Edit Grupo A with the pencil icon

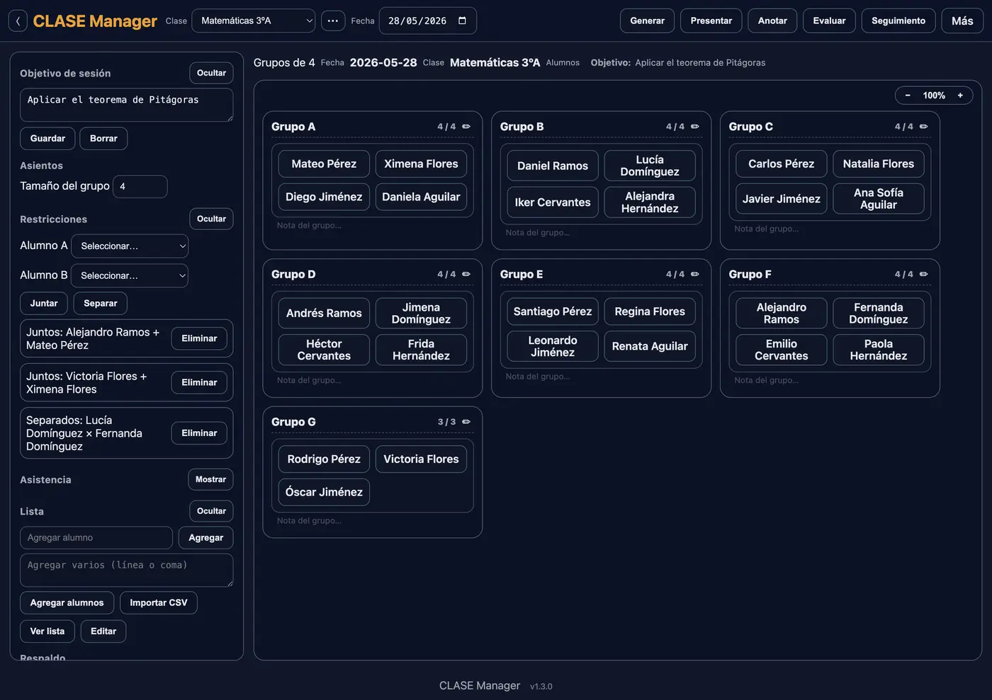click(x=466, y=127)
